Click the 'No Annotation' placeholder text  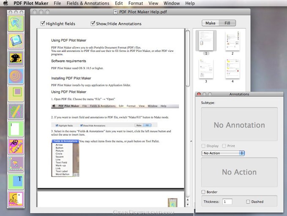click(x=239, y=125)
